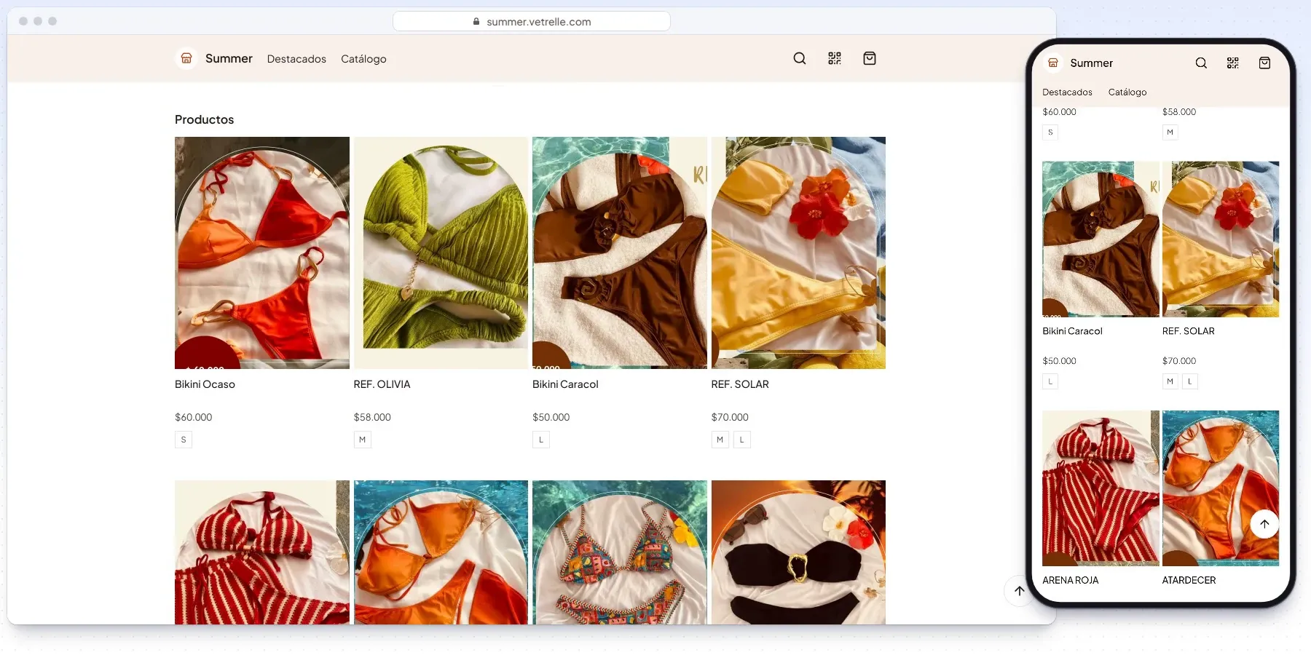
Task: Select size M for mobile REF. SOLAR
Action: (x=1170, y=381)
